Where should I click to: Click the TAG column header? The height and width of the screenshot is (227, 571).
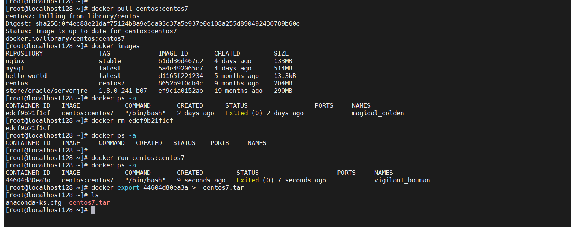click(104, 53)
